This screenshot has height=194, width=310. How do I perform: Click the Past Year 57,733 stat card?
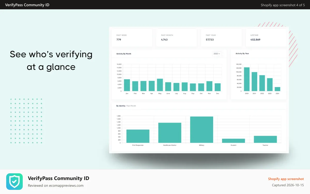pos(221,38)
